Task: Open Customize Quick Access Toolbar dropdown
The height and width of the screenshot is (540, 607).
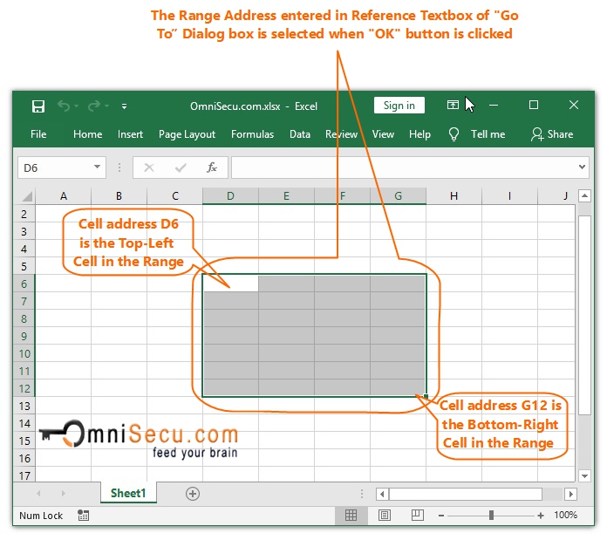Action: click(x=124, y=106)
